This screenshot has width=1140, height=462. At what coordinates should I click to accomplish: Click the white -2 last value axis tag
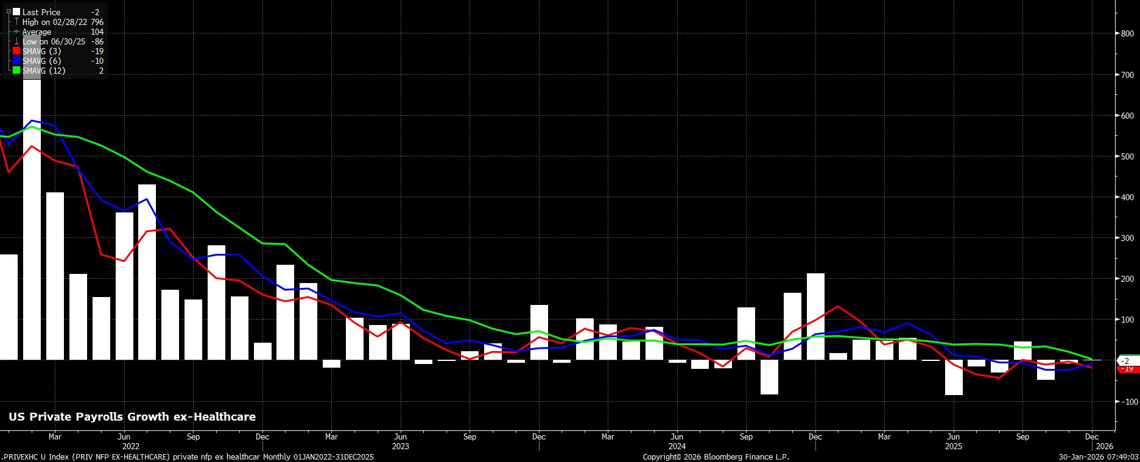click(x=1126, y=361)
